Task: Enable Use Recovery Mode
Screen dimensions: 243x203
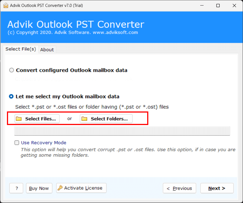Action: click(17, 142)
